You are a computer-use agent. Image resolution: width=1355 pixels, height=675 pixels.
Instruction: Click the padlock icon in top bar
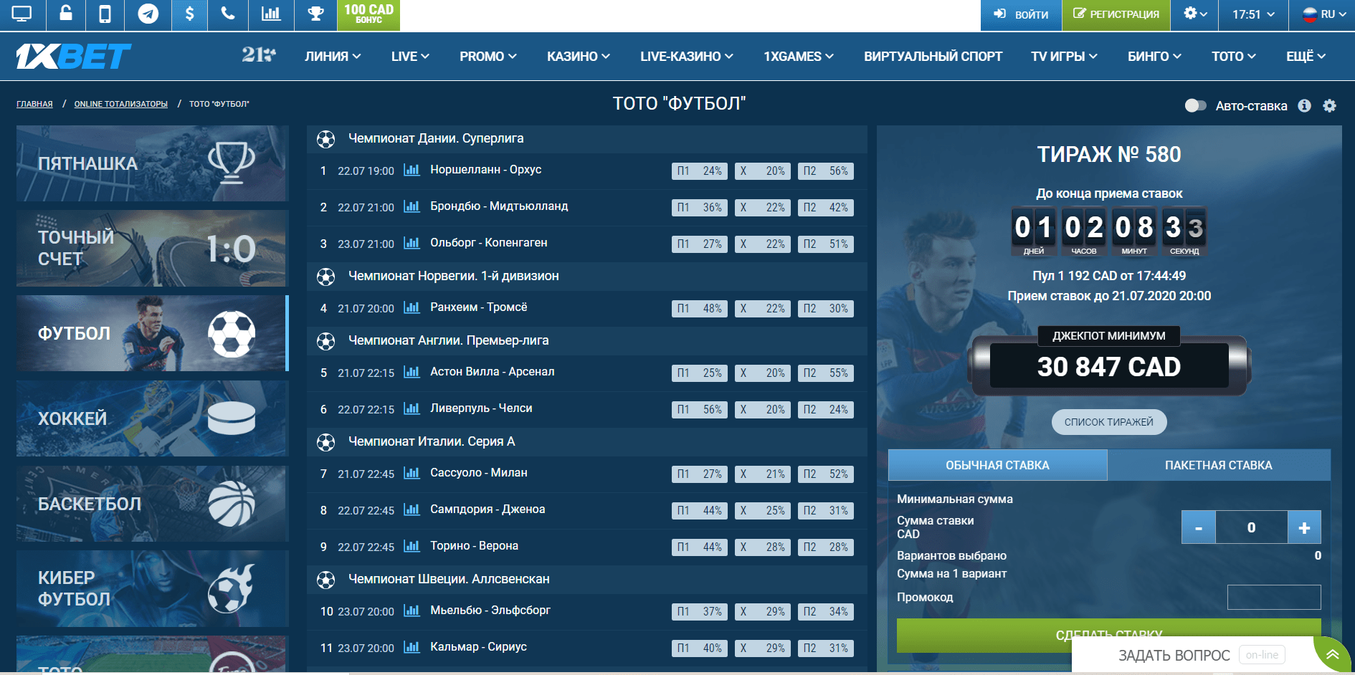click(x=65, y=14)
